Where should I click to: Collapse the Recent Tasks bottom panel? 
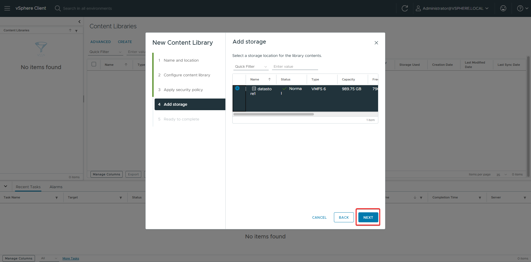pyautogui.click(x=6, y=186)
